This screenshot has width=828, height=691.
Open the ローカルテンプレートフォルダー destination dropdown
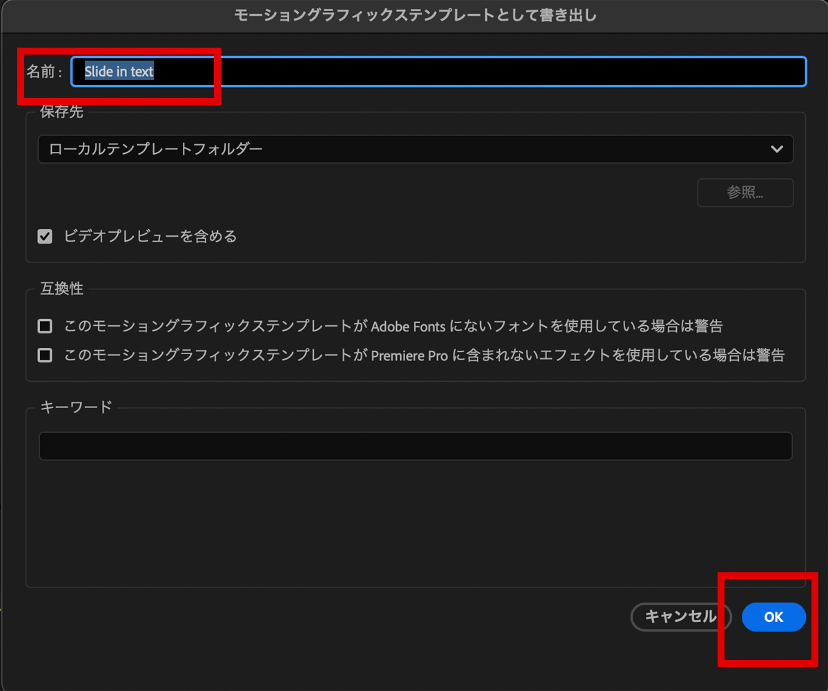point(414,149)
